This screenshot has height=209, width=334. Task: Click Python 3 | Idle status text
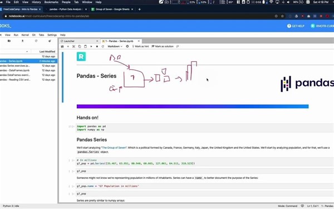click(x=11, y=206)
